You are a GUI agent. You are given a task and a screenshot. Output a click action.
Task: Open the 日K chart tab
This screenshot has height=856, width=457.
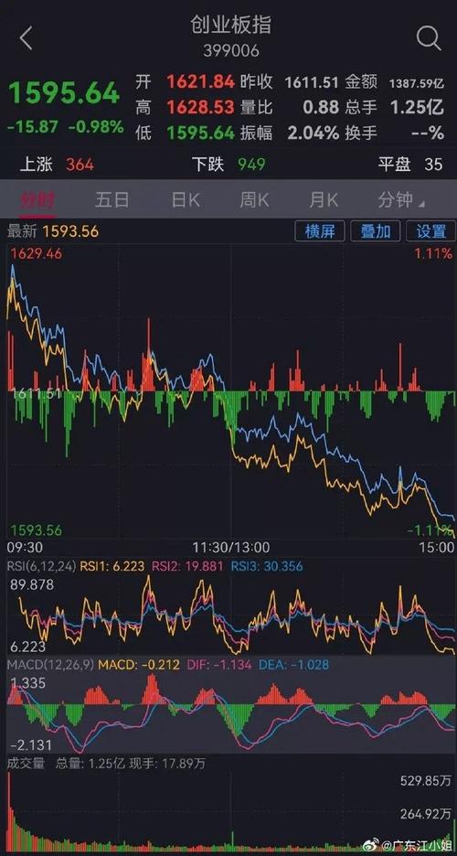pyautogui.click(x=186, y=199)
